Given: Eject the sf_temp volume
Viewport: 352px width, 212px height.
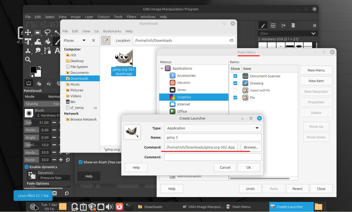Looking at the screenshot, I should [95, 108].
